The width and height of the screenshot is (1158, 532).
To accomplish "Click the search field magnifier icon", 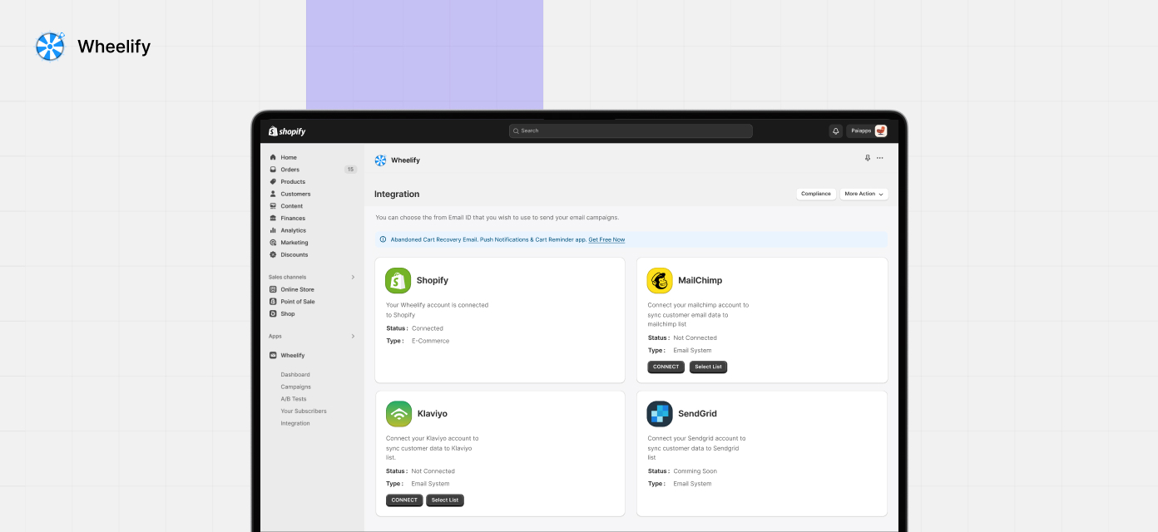I will (x=517, y=131).
